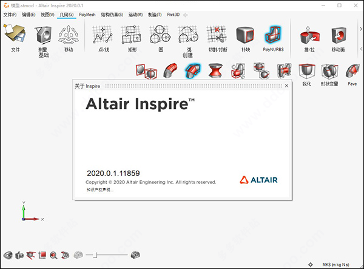Switch to the 制造(T) ribbon tab
The image size is (364, 269).
pos(155,15)
